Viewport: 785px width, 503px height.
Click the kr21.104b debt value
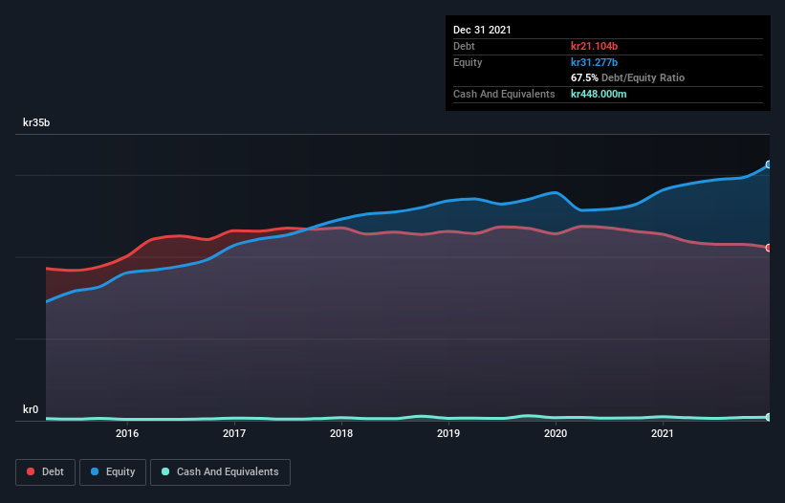(x=595, y=46)
